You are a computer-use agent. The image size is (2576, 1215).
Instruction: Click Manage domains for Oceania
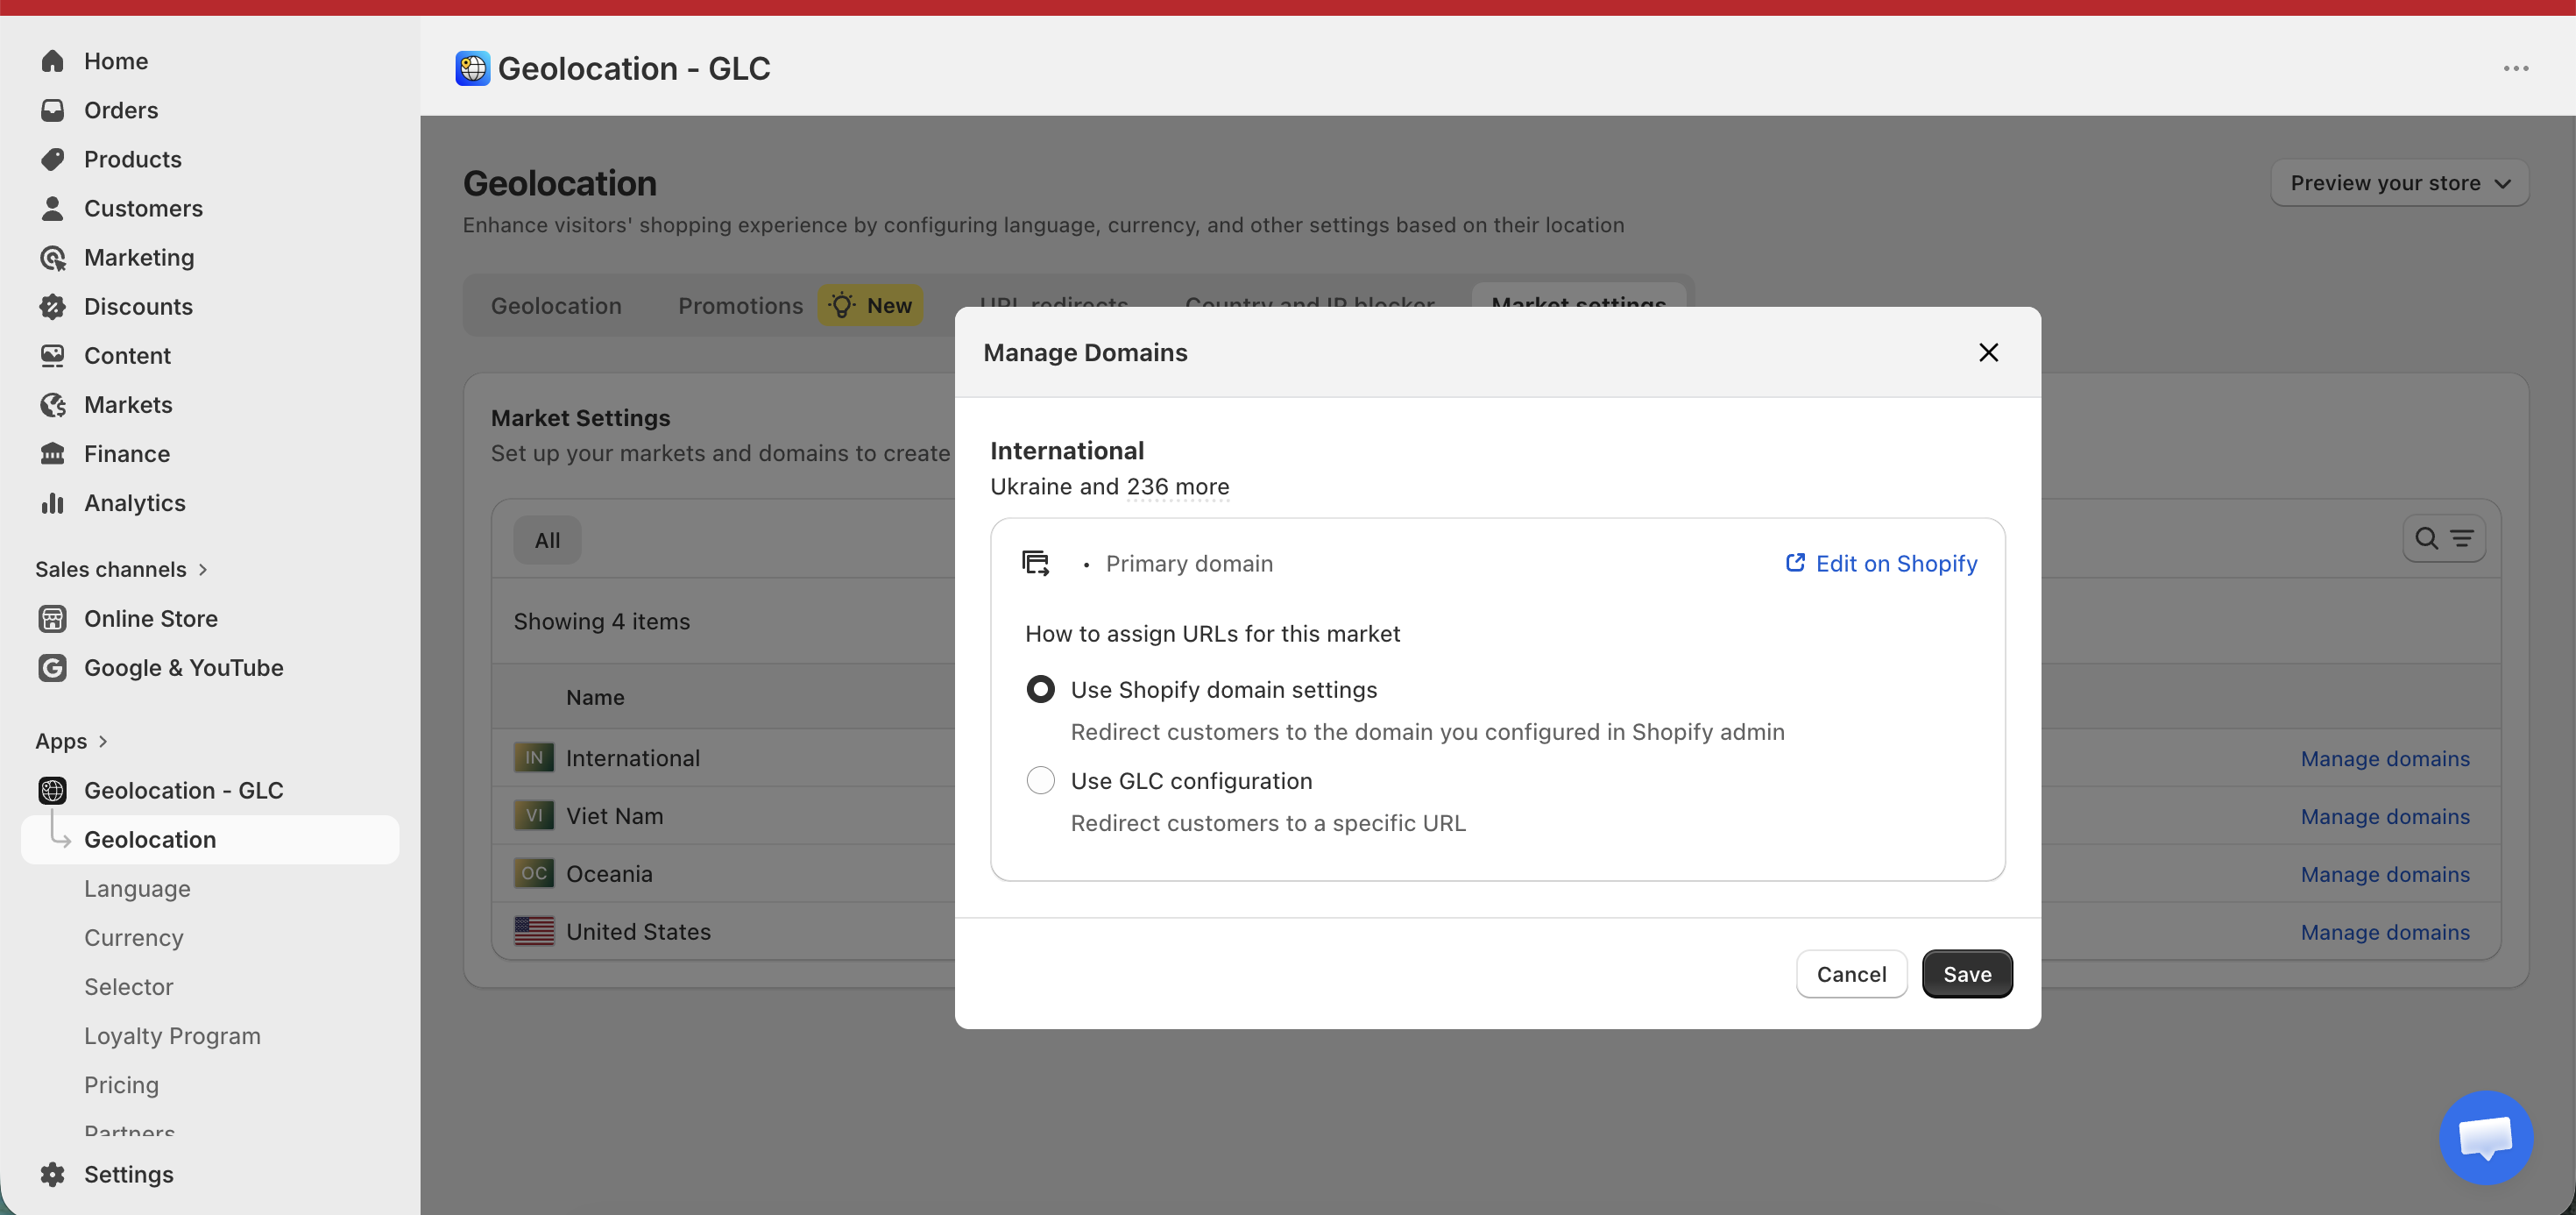(2385, 875)
